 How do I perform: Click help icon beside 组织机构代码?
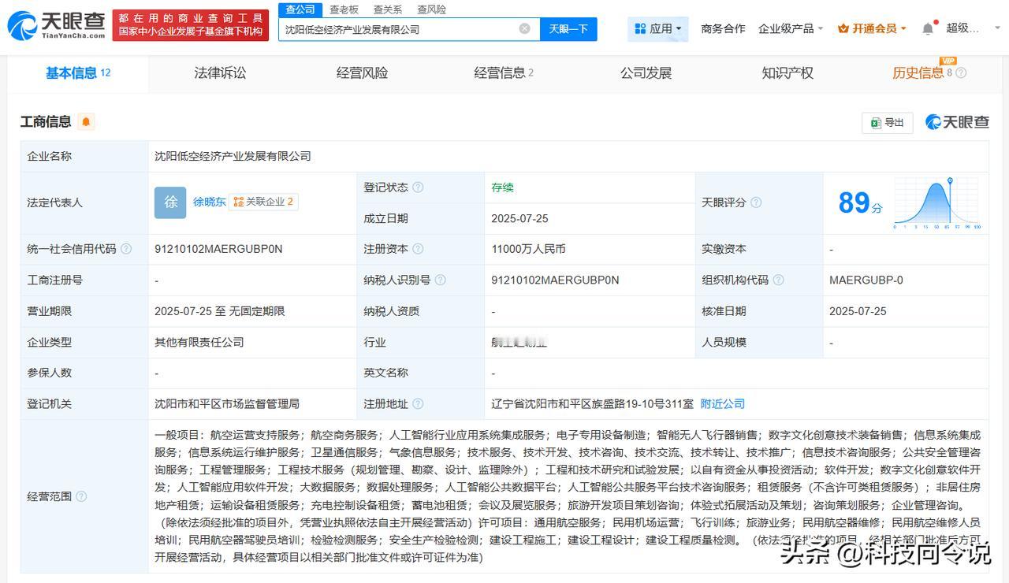778,280
